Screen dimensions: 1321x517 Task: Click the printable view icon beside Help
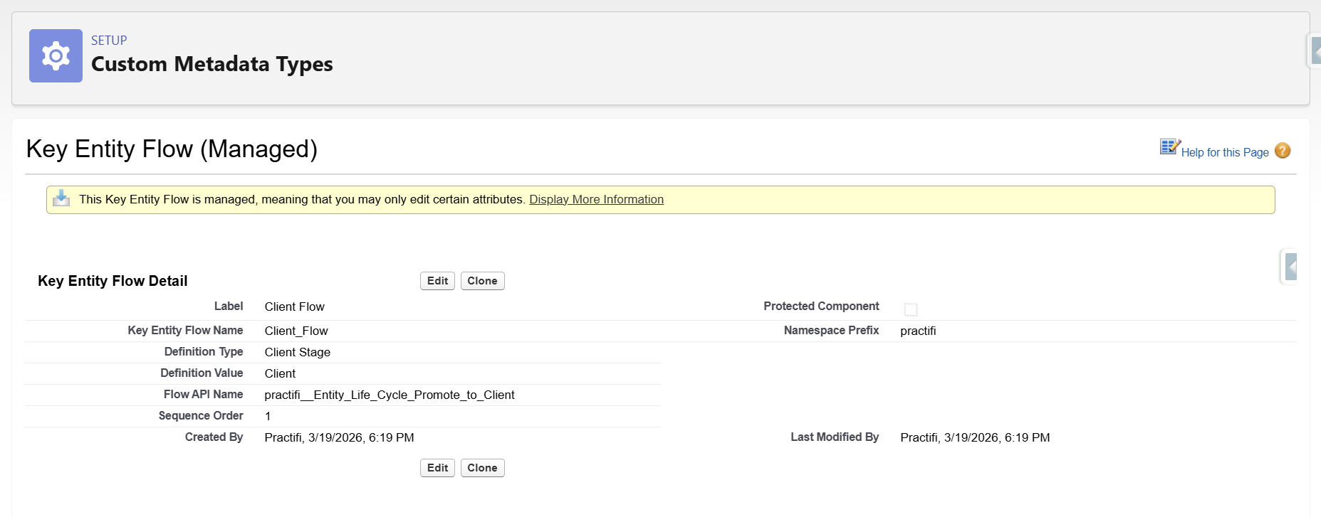[x=1170, y=146]
